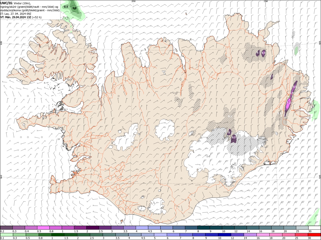Click the 0.1–0.3 pale green swatch, bottom legend row
Screen dimensions: 321x240
click(7, 235)
